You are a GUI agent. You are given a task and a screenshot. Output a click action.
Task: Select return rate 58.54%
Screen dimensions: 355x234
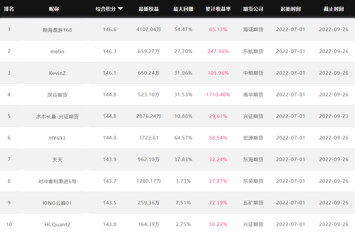(218, 138)
